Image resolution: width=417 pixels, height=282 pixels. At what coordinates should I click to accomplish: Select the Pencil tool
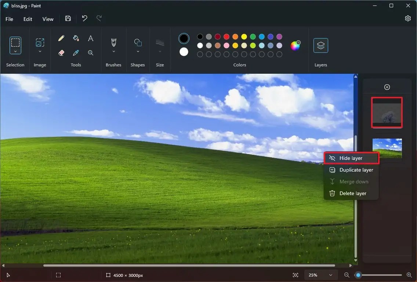pos(61,38)
